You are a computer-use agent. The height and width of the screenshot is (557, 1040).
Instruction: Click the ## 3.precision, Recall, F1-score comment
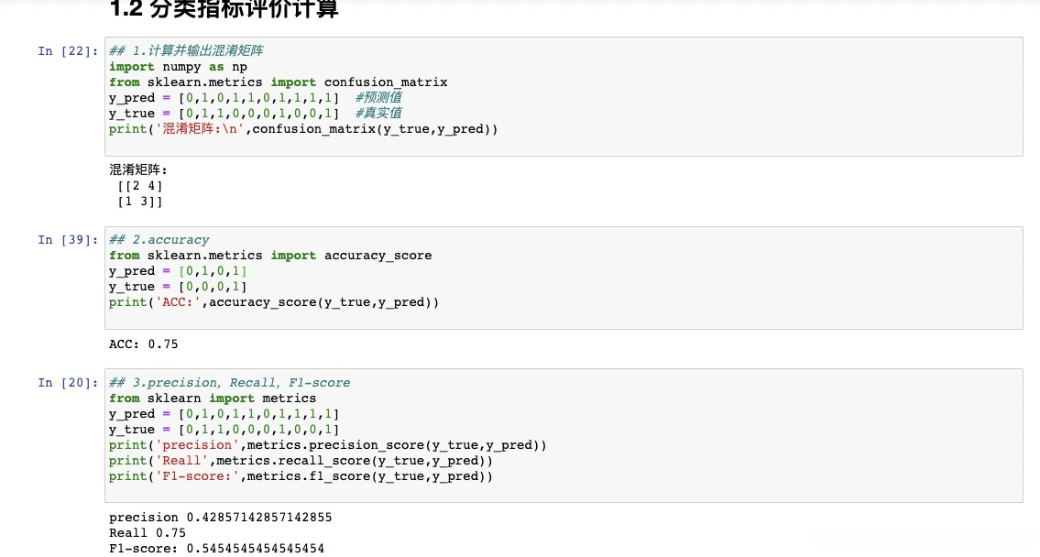(229, 383)
